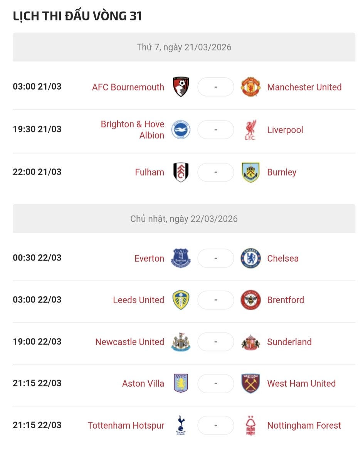Select the Thứ 7, ngày 21/03/2026 date header
Viewport: 358px width, 456px height.
(184, 47)
